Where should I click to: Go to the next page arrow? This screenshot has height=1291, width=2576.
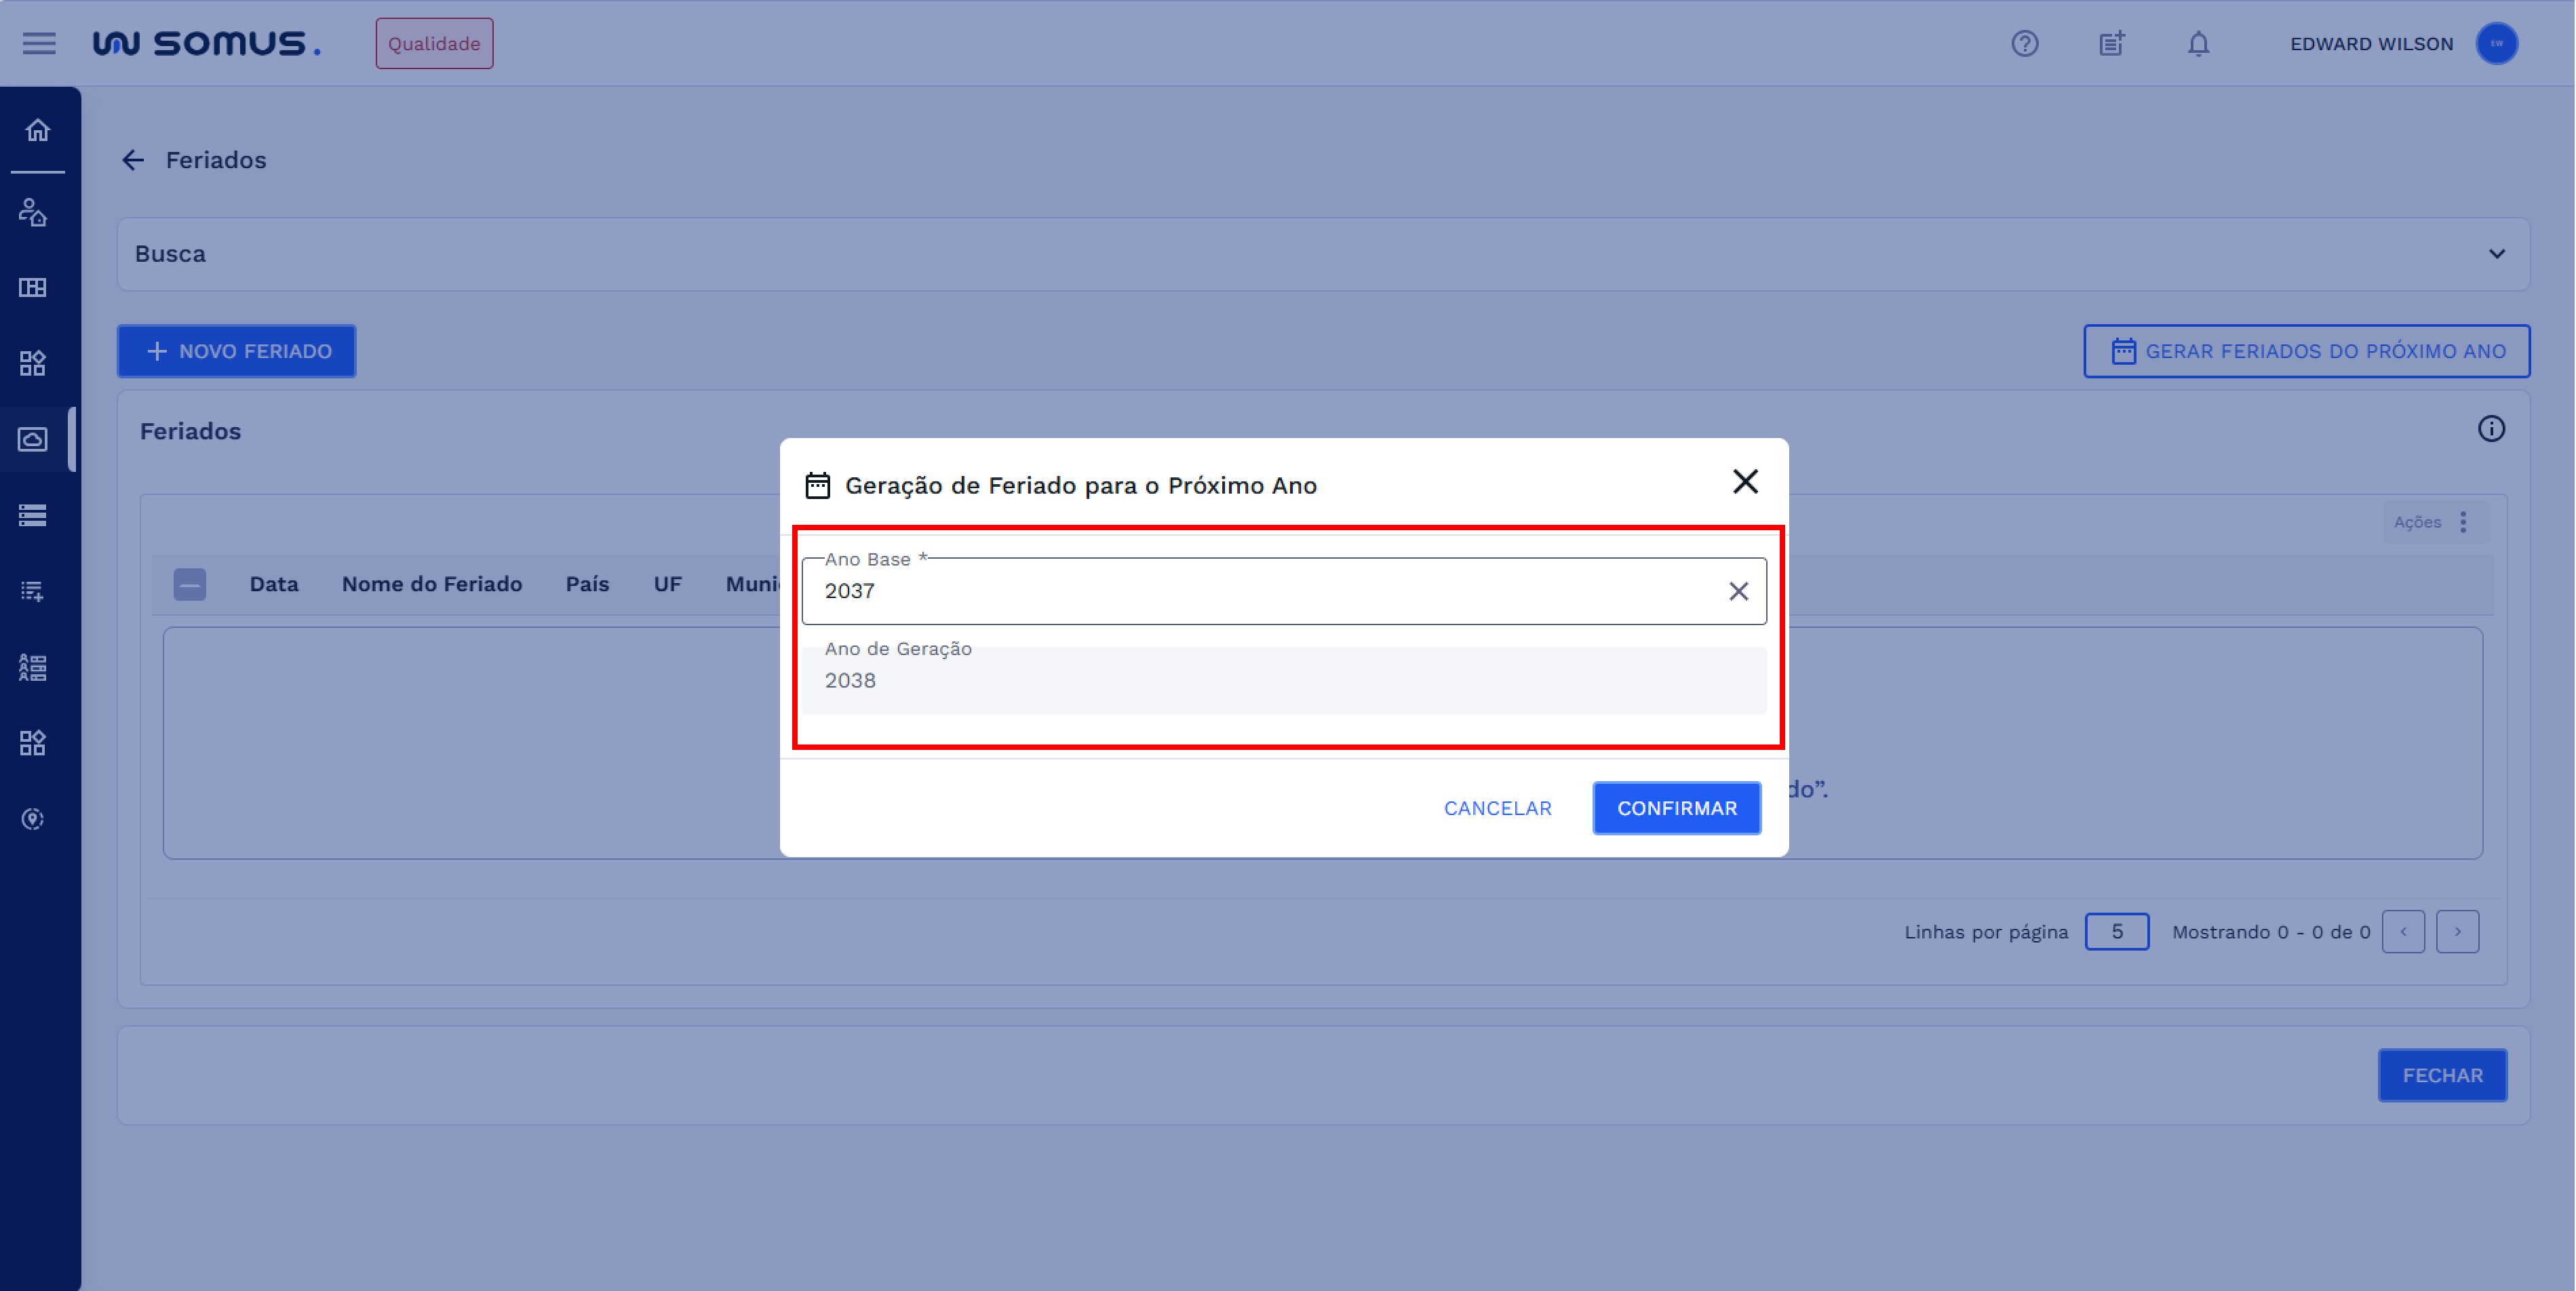coord(2457,931)
